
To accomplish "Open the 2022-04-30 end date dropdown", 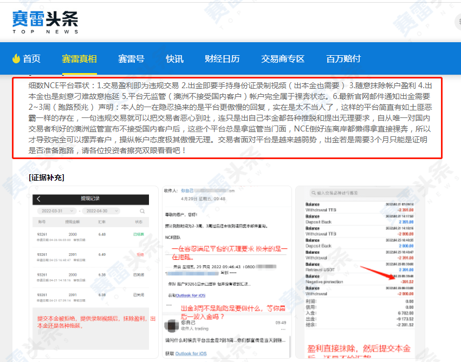I will (x=101, y=211).
